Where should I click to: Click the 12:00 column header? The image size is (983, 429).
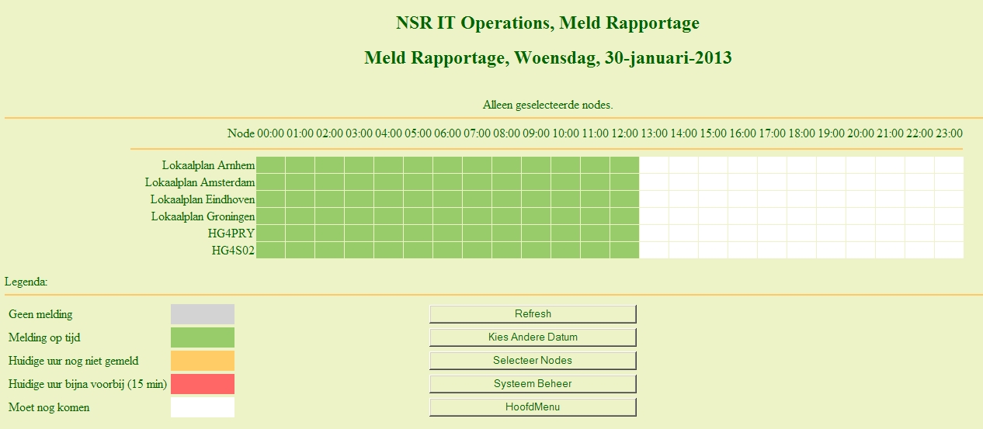(625, 133)
